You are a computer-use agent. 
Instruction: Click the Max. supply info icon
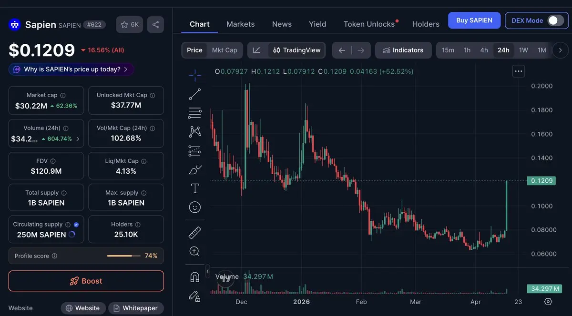tap(143, 193)
